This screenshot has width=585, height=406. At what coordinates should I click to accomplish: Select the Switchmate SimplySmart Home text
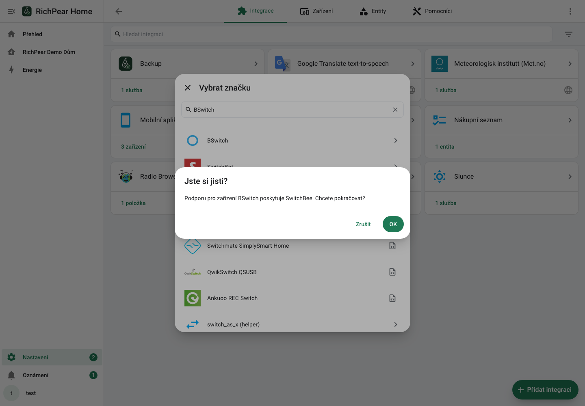(x=248, y=246)
